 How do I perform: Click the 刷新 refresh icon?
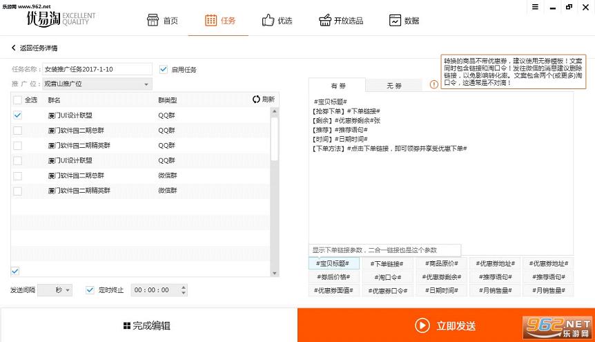coord(256,99)
